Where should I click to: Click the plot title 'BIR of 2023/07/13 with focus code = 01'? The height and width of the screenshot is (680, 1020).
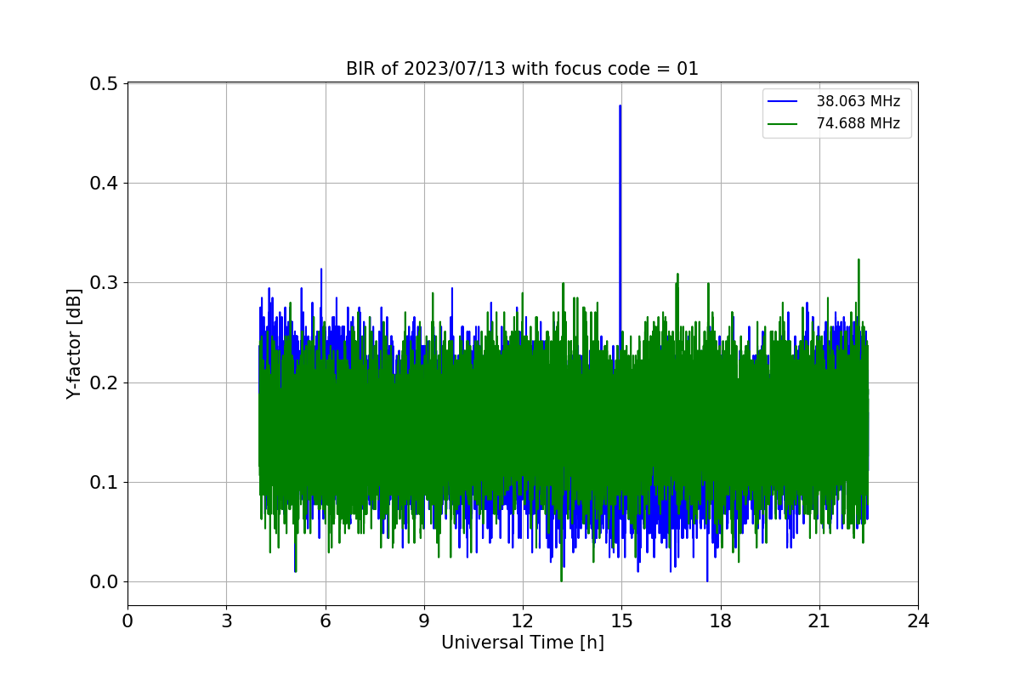click(x=522, y=69)
